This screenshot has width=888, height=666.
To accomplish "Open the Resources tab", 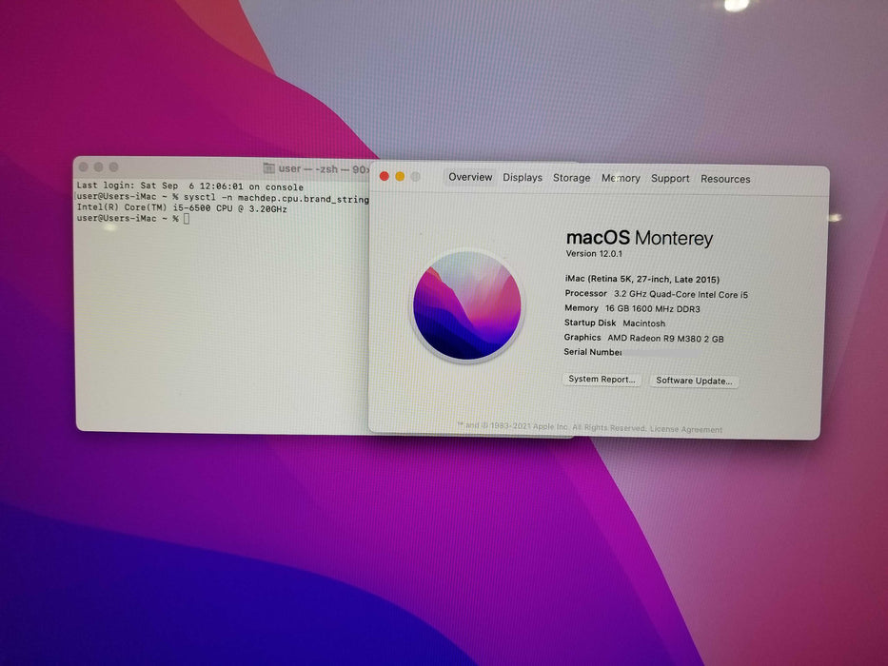I will [x=725, y=179].
